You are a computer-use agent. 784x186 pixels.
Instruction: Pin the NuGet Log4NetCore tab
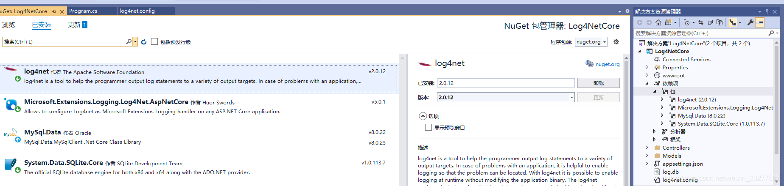54,11
